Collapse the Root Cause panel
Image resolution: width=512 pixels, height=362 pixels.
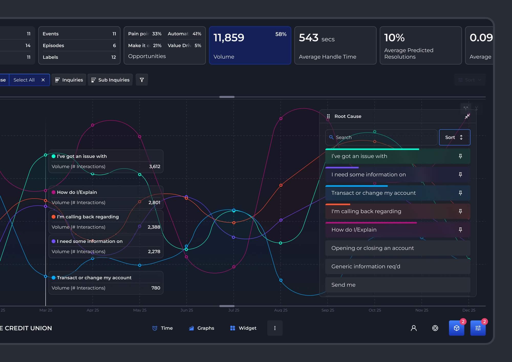[x=467, y=116]
